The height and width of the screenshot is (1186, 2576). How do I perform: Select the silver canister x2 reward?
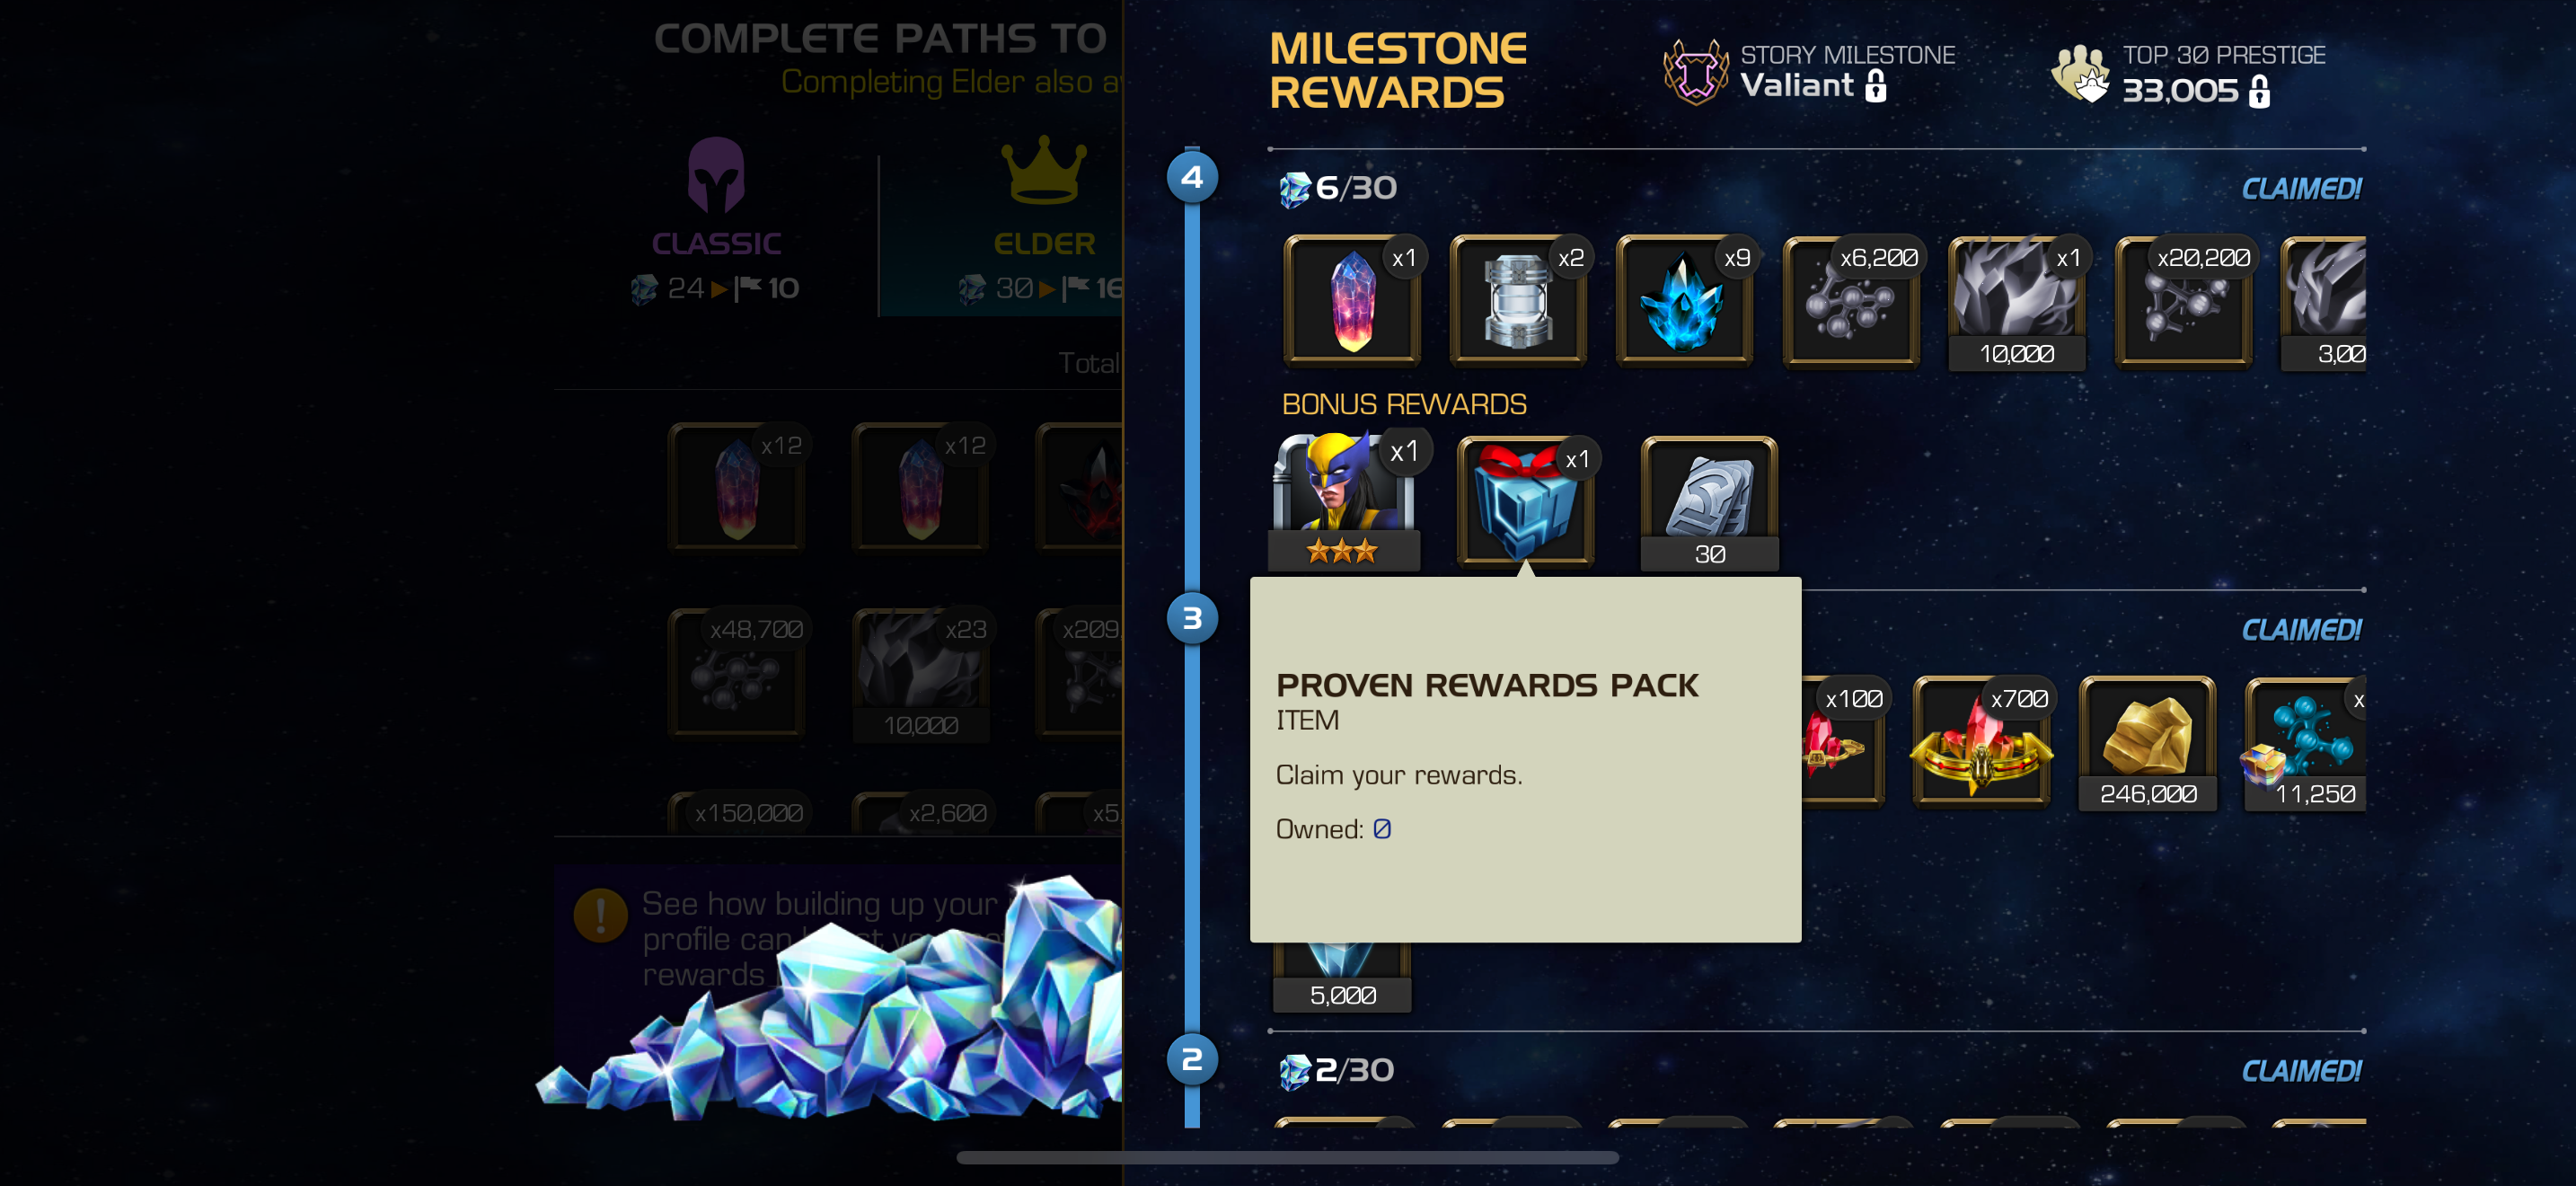[1517, 301]
